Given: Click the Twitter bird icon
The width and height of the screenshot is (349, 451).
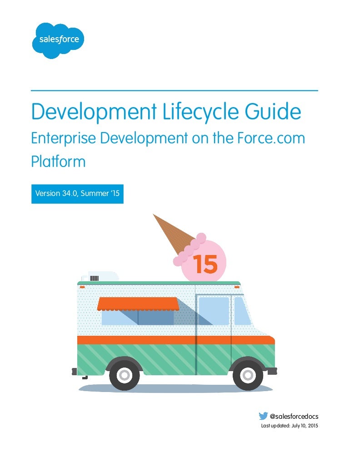Looking at the screenshot, I should [x=263, y=416].
